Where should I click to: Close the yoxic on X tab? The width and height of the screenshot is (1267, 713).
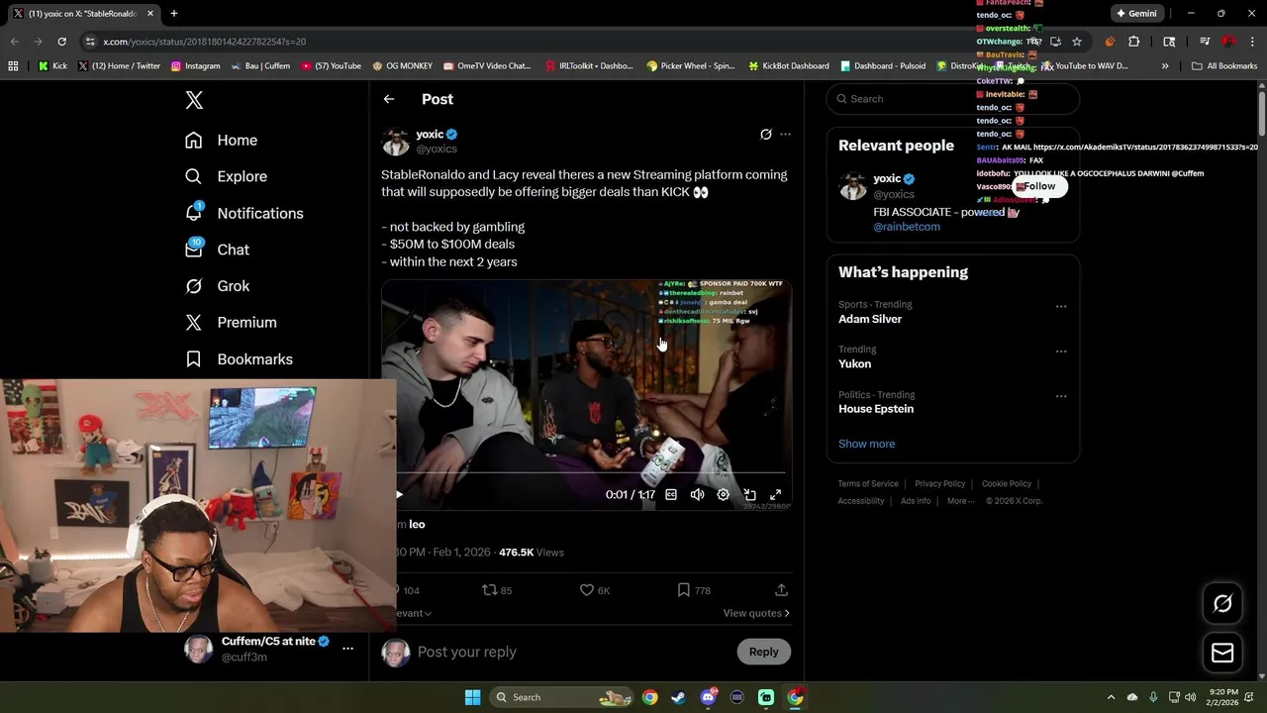(x=150, y=14)
